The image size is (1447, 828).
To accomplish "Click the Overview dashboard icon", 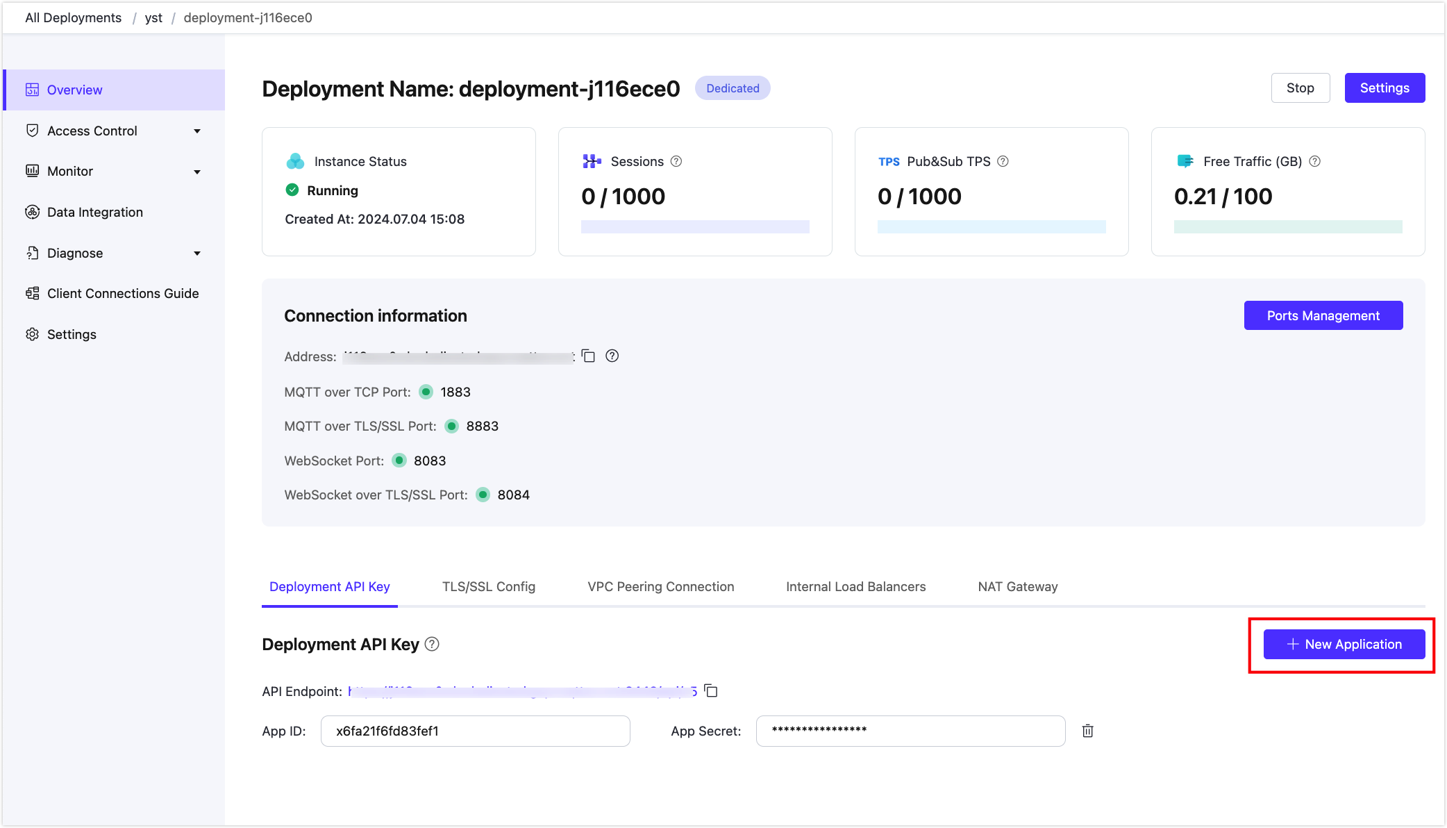I will (x=32, y=90).
